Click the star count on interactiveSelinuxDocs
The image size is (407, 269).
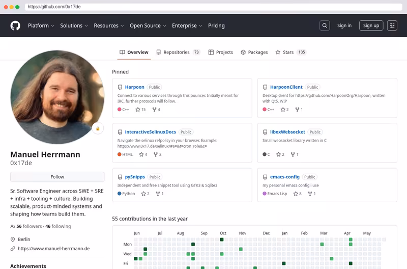(x=143, y=154)
